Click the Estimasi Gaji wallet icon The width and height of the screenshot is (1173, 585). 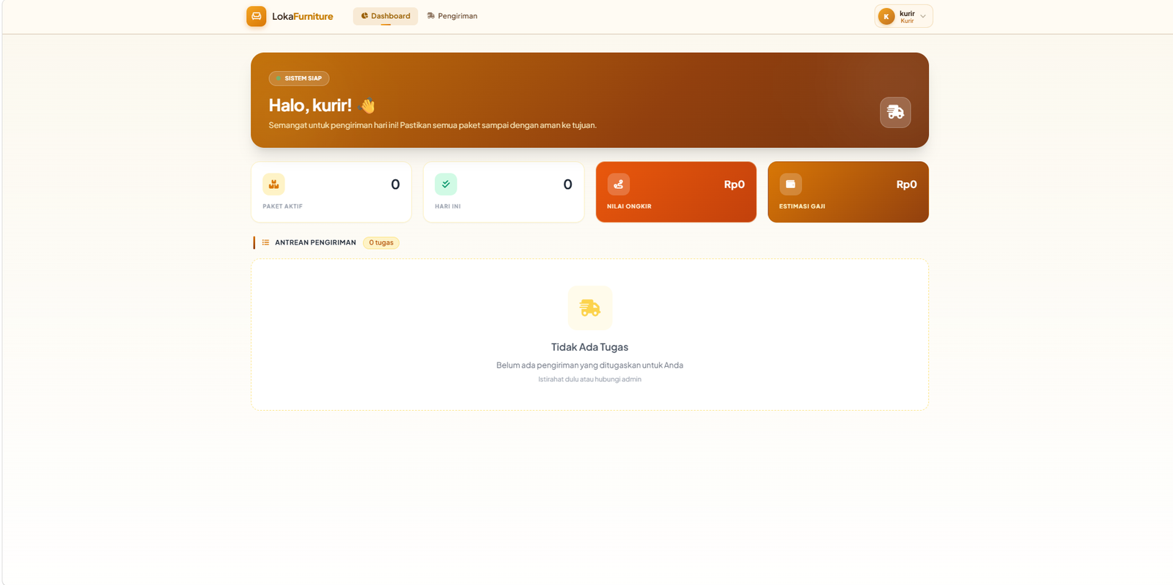tap(790, 185)
